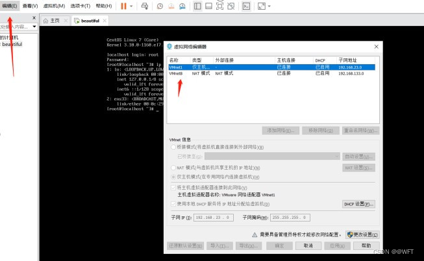This screenshot has width=424, height=261.
Task: Click the 更改设置 shield button
Action: point(362,234)
